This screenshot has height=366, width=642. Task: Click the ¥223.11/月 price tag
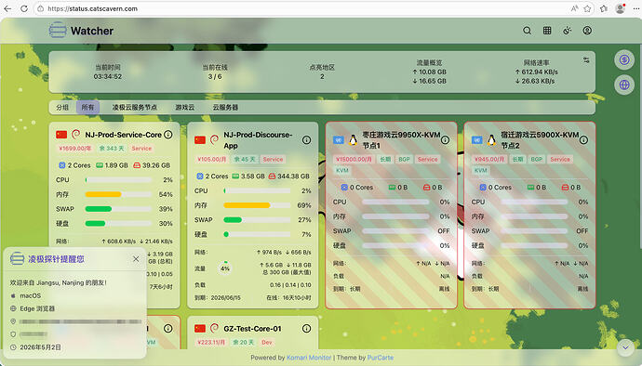pos(211,342)
